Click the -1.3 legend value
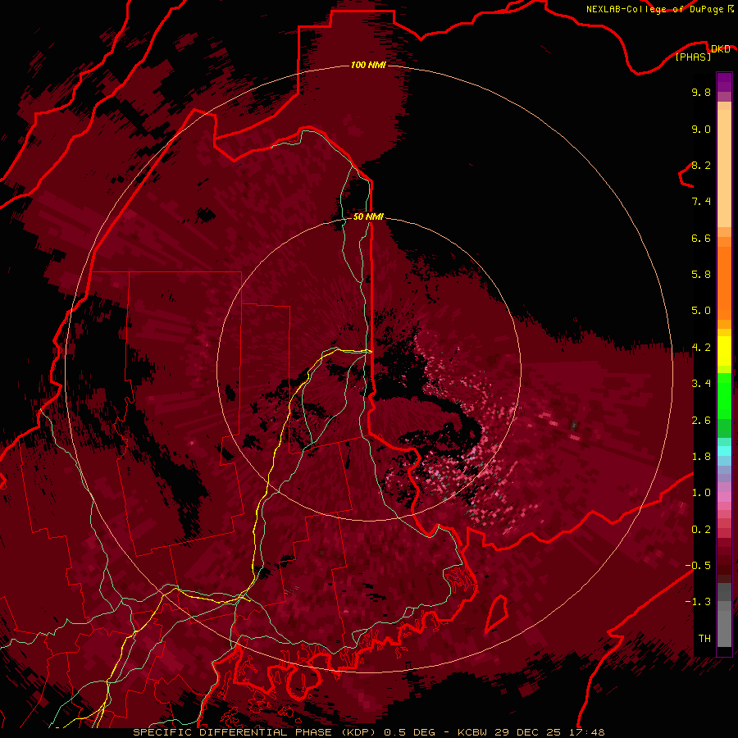 [698, 602]
